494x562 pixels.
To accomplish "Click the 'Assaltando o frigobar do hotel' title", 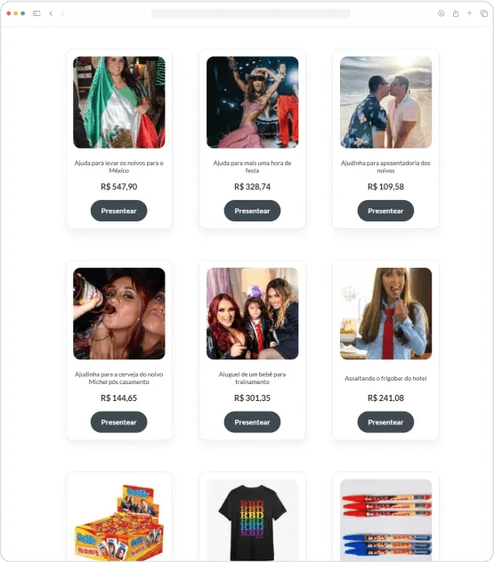I will coord(385,378).
